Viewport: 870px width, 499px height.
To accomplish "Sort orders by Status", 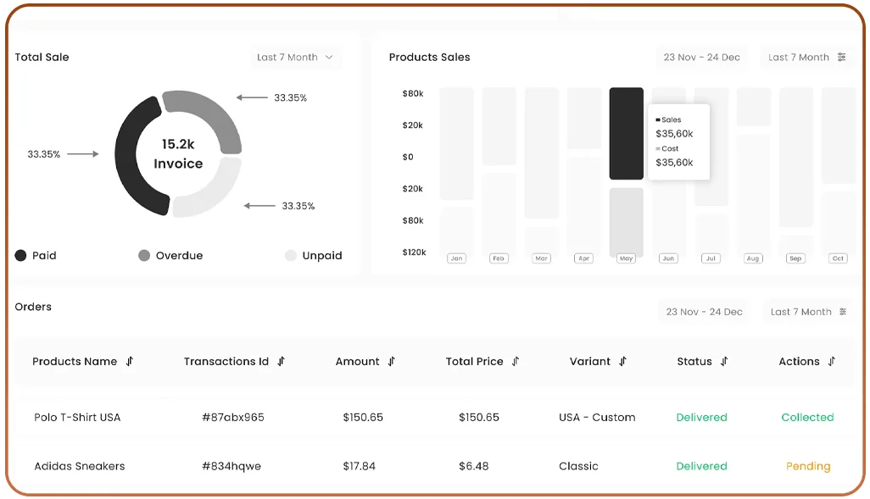I will [x=722, y=361].
